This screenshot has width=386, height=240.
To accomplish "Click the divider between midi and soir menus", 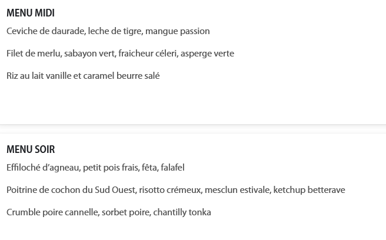I will pyautogui.click(x=193, y=129).
